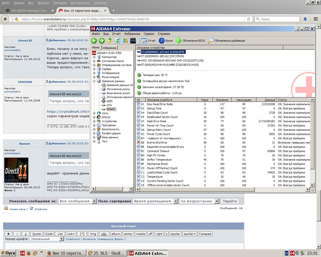
Task: Click the AIDA64 Back green arrow
Action: (94, 41)
